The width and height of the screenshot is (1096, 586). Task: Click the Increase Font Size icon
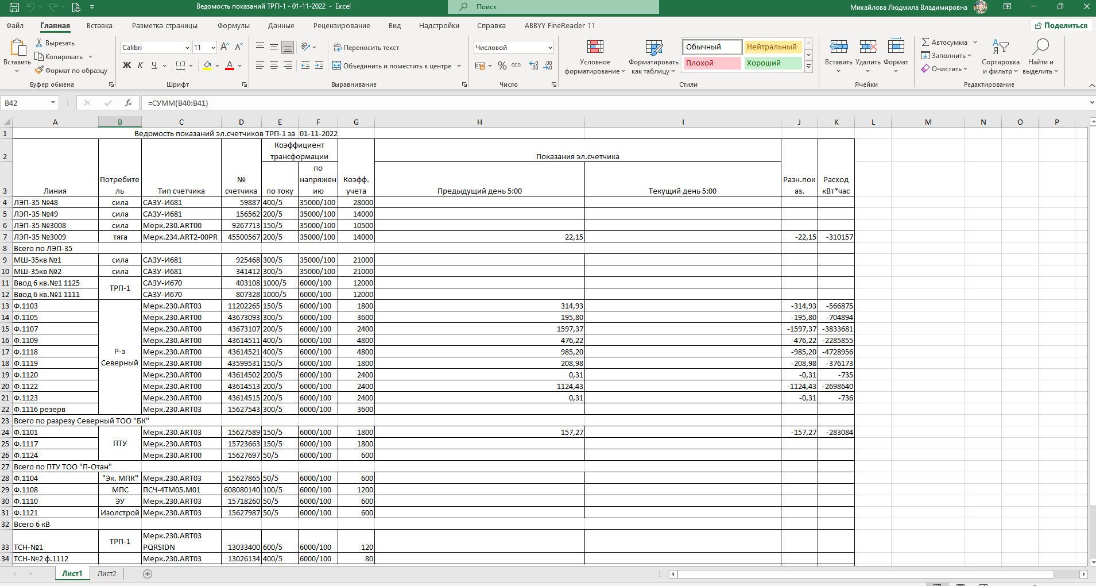coord(224,47)
